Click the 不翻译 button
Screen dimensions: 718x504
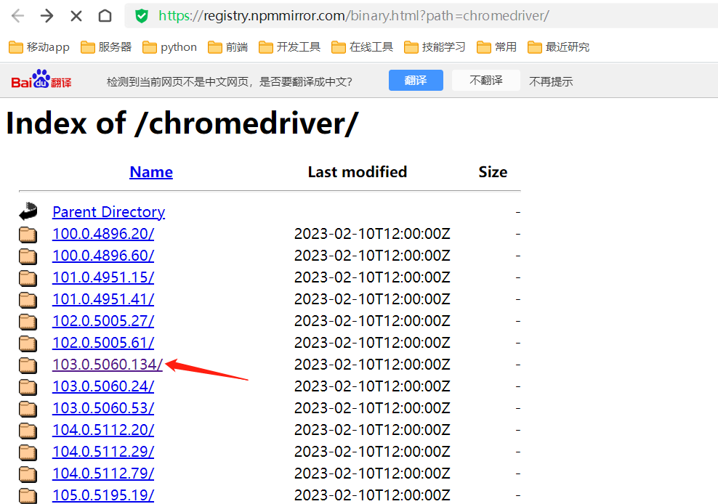pyautogui.click(x=486, y=80)
